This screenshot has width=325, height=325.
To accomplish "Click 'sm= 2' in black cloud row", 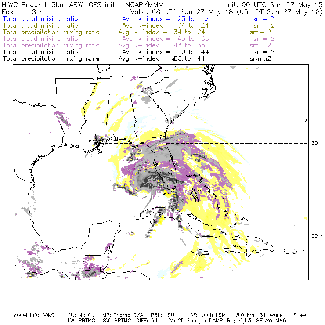I will [264, 52].
